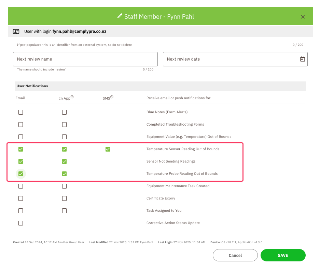
Task: Enable In App for Equipment Maintenance Task Created
Action: pos(64,186)
